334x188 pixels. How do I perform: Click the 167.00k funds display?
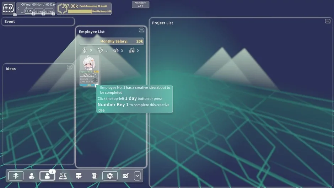70,6
